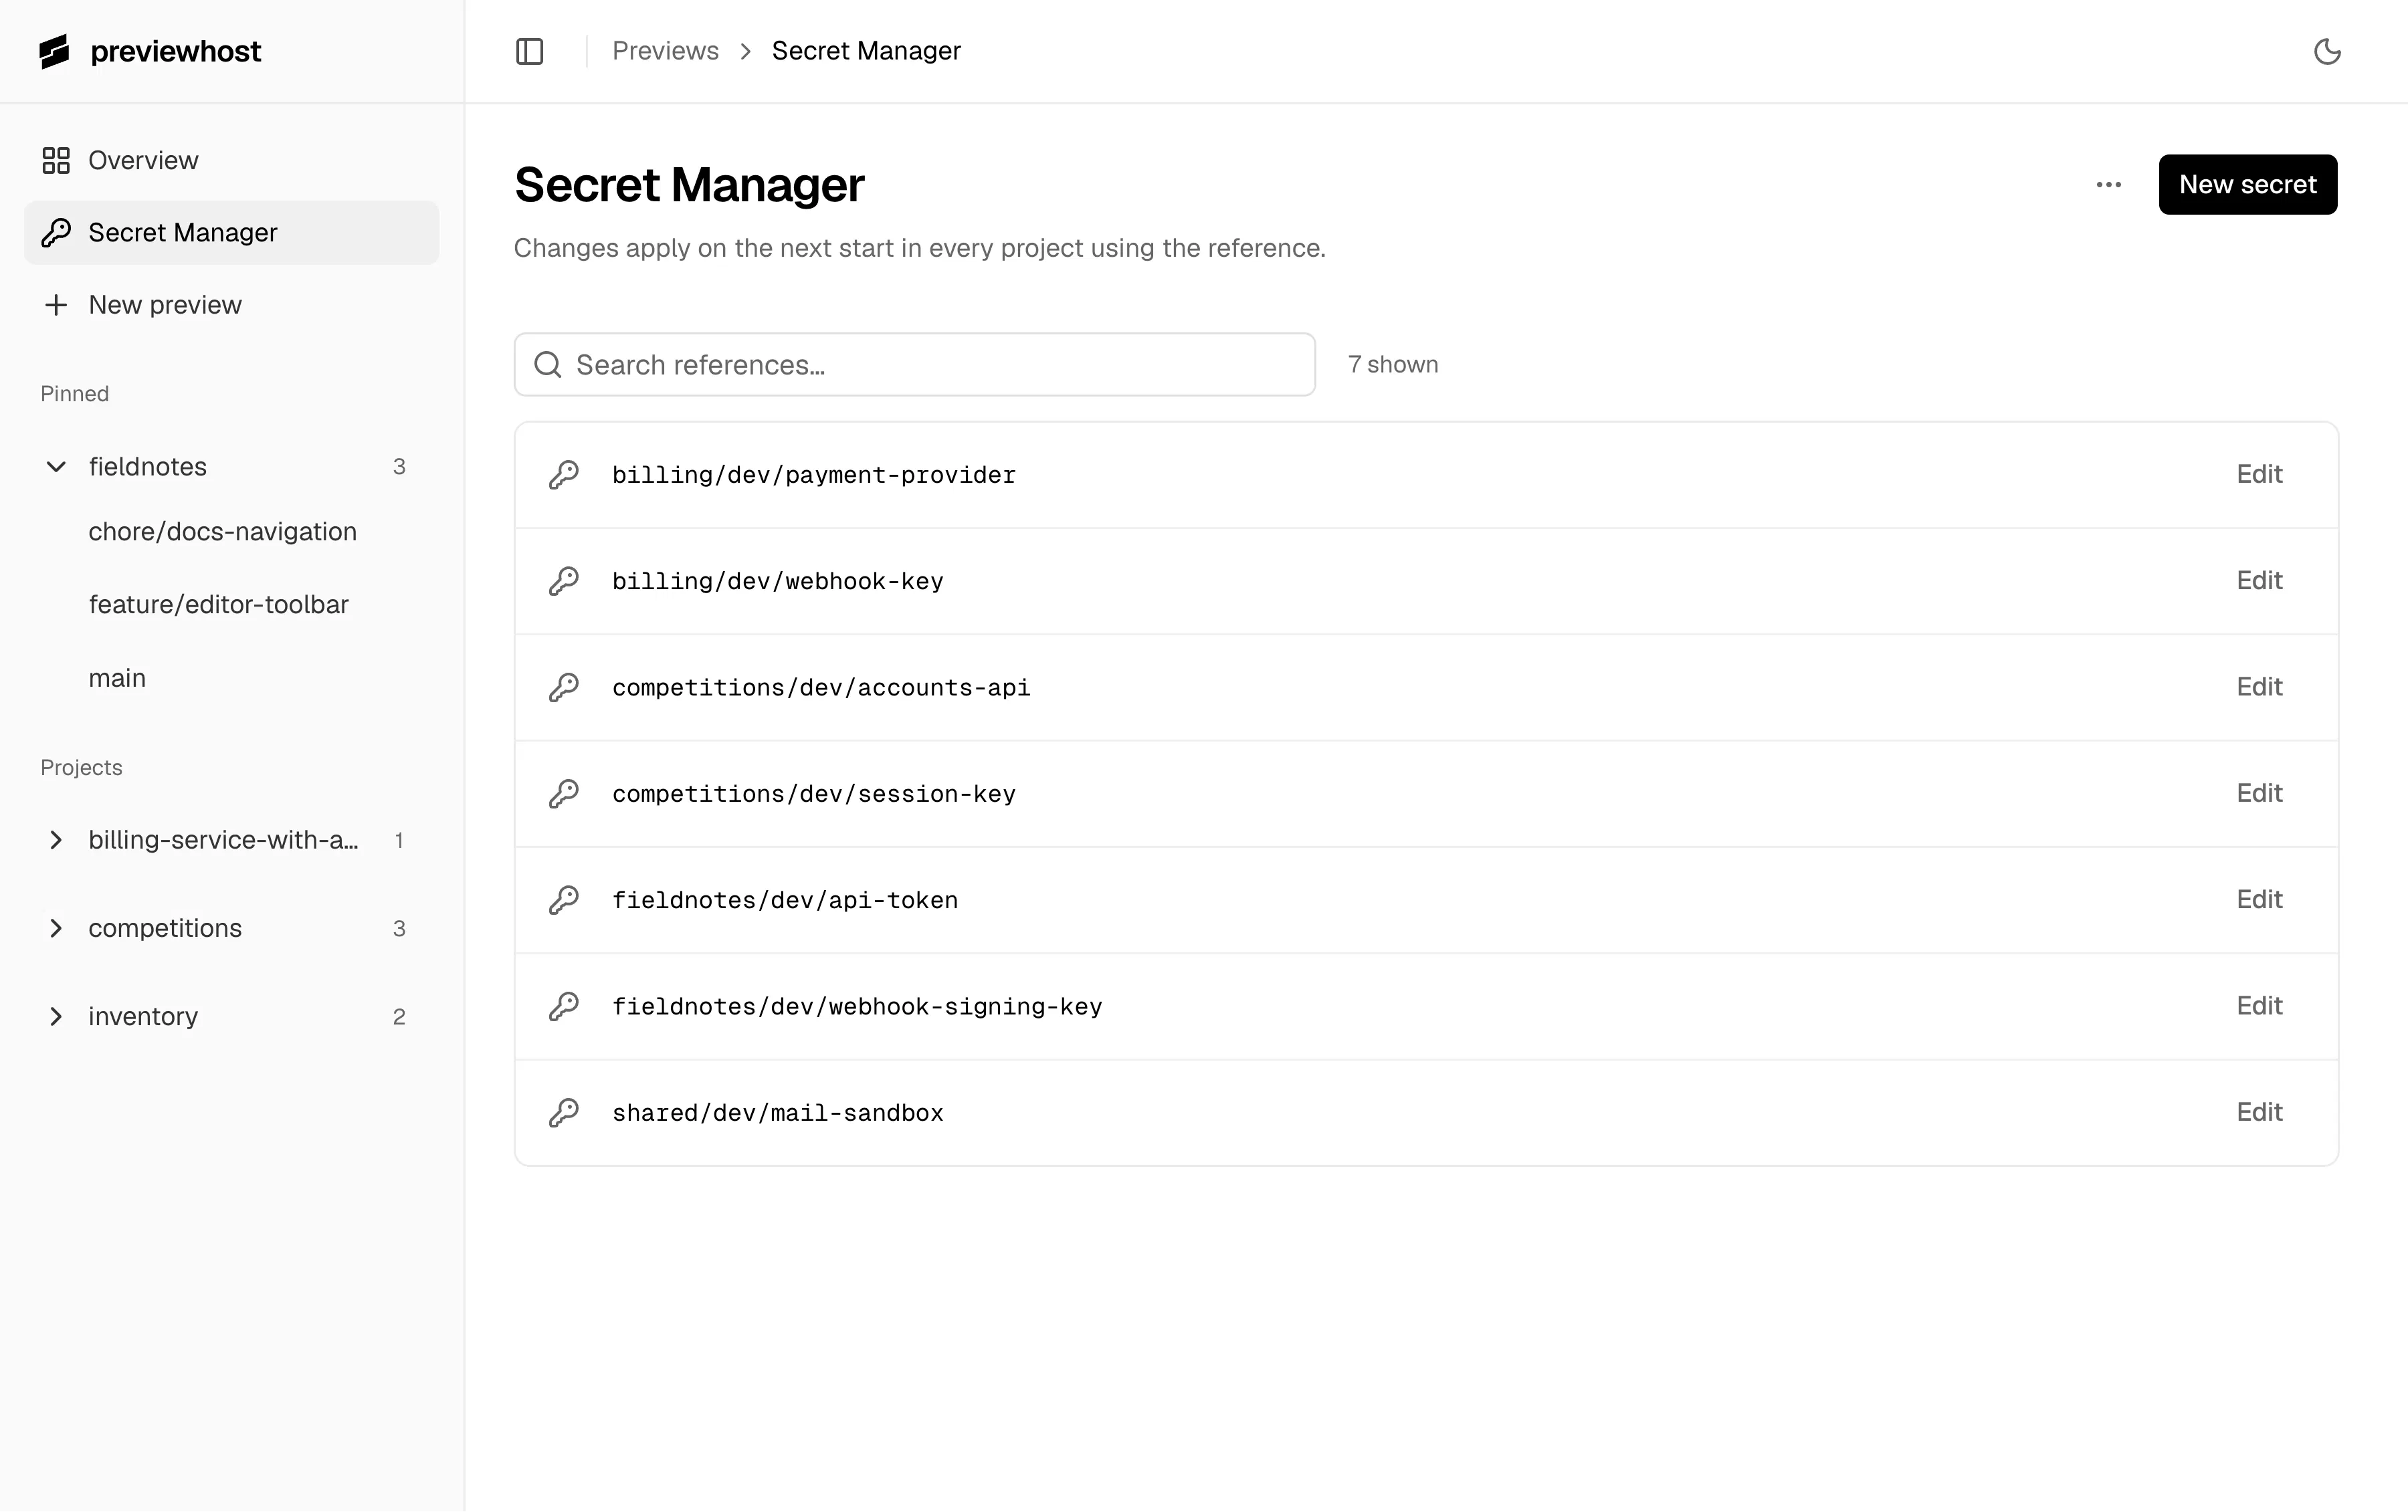2408x1512 pixels.
Task: Open Overview in the sidebar
Action: tap(231, 160)
